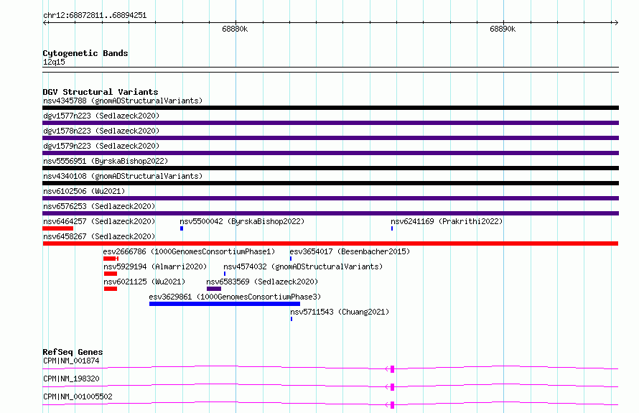Click the red nsv6021125 variant bar

tap(111, 289)
